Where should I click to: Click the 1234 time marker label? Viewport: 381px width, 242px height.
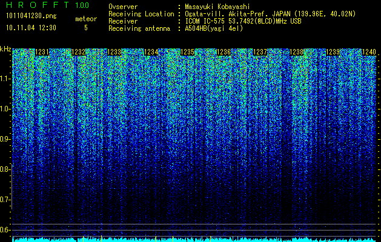pyautogui.click(x=151, y=52)
